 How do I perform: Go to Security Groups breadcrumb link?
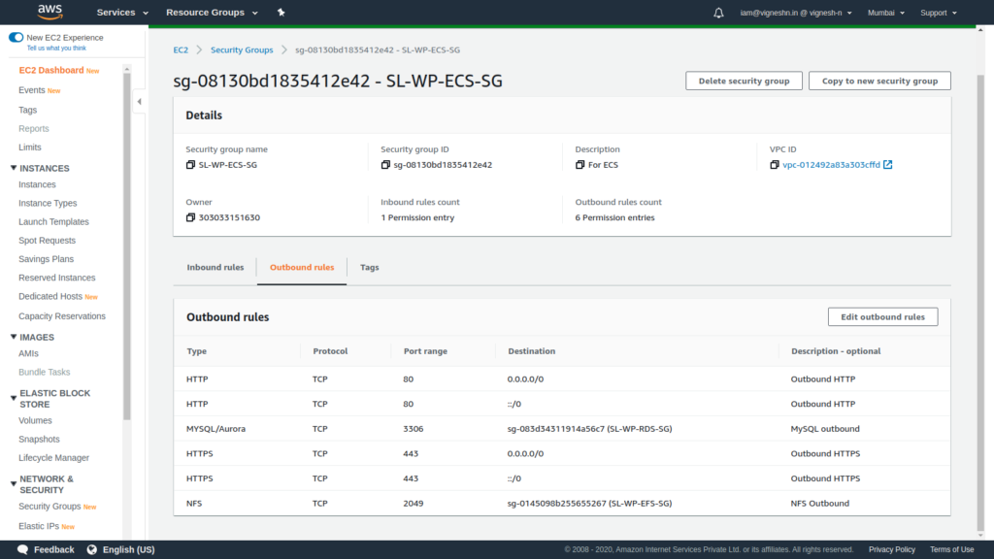pyautogui.click(x=242, y=50)
